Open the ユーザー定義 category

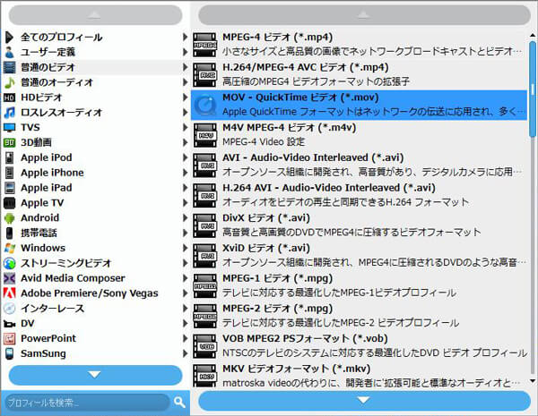click(96, 52)
